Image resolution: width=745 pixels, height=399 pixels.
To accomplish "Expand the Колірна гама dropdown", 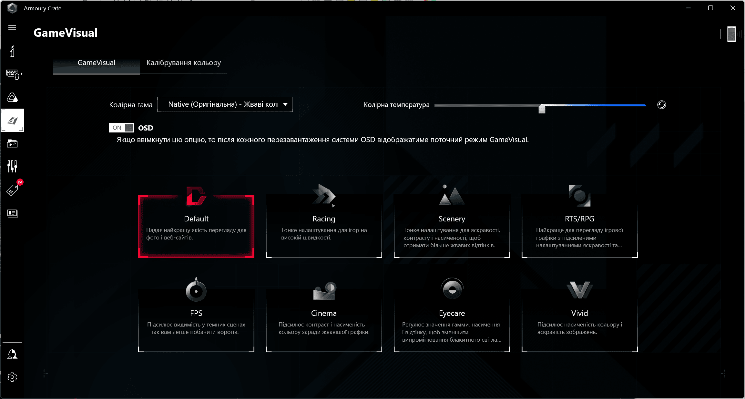I will point(225,104).
